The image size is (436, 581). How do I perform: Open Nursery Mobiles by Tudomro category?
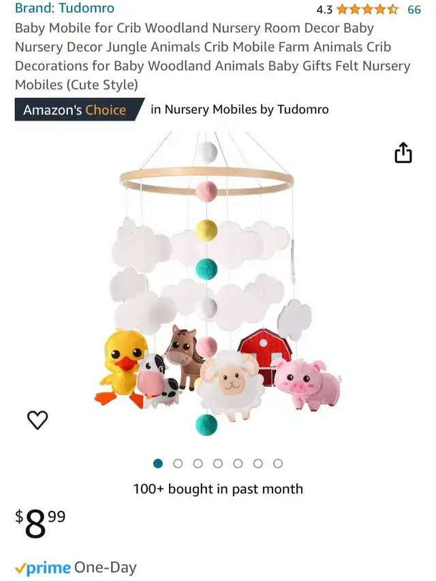(x=240, y=109)
